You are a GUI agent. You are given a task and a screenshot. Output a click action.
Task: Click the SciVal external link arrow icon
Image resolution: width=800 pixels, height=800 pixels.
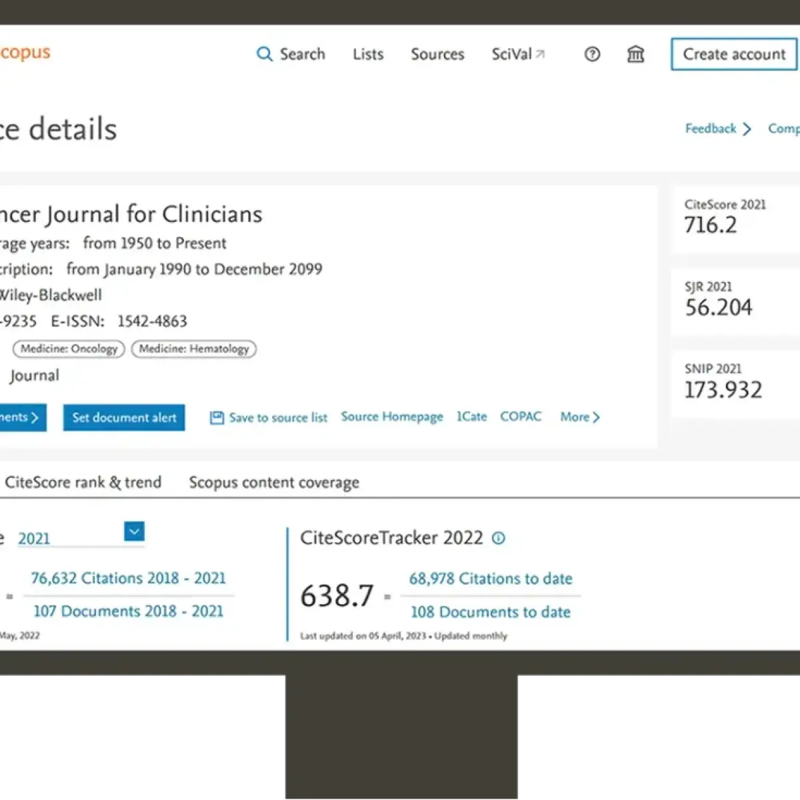tap(541, 54)
